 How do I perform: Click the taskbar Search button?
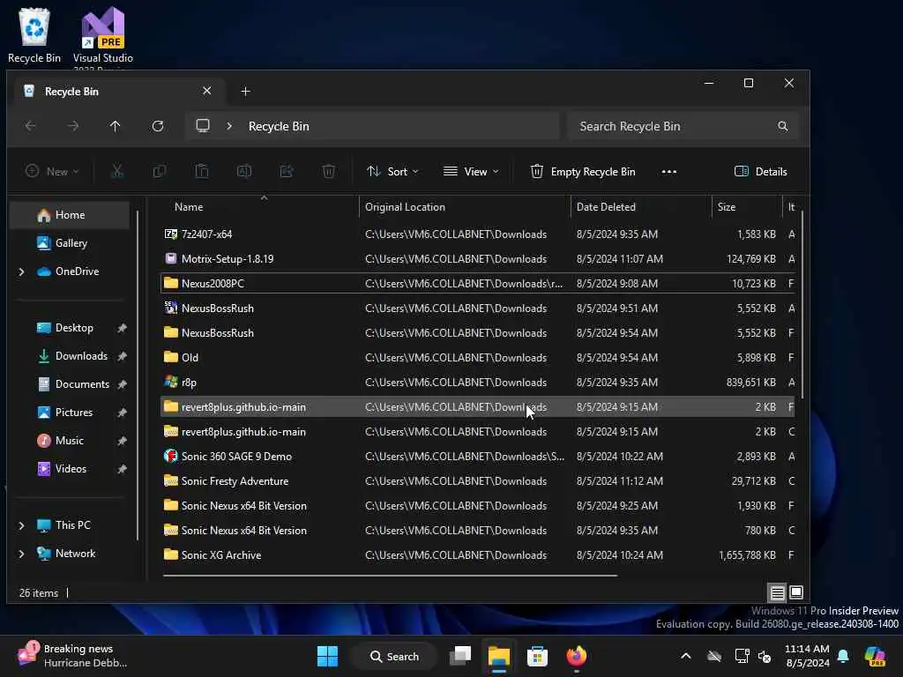pos(395,656)
